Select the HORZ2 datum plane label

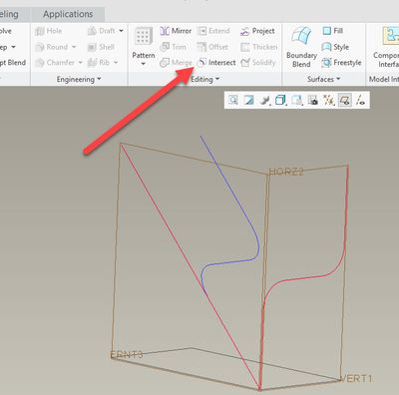coord(286,172)
